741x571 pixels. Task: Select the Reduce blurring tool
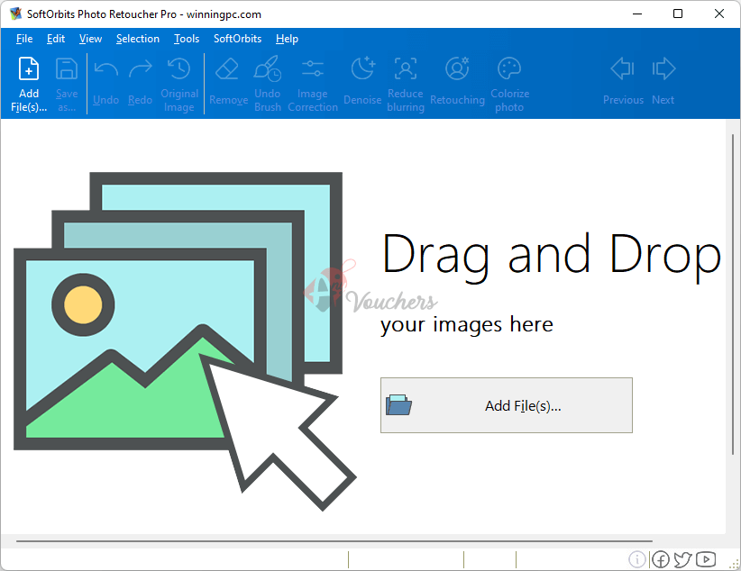click(406, 70)
